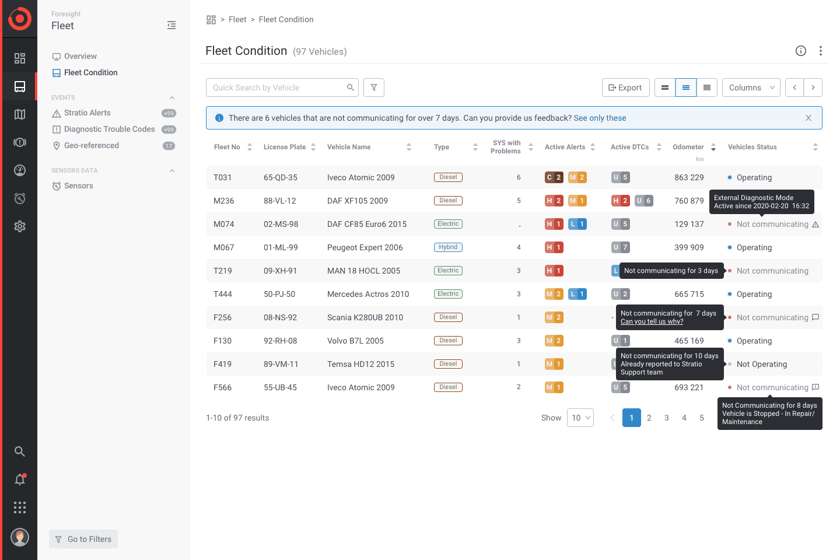Open the settings gear icon in sidebar

point(20,226)
